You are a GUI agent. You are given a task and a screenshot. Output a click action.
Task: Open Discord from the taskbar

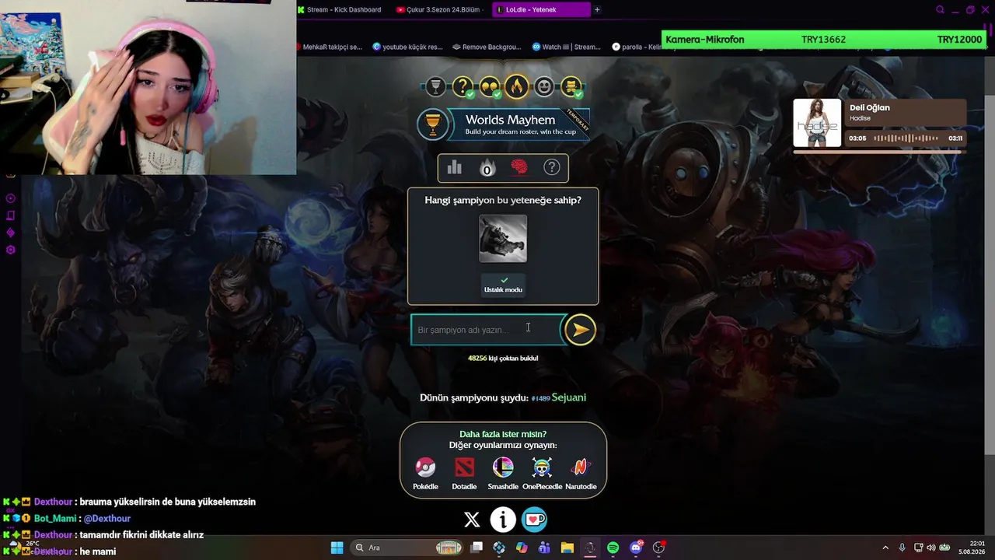coord(636,548)
